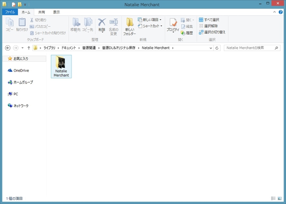Screen dimensions: 286x204
Task: Open the 表示 (View) ribbon tab
Action: 56,12
